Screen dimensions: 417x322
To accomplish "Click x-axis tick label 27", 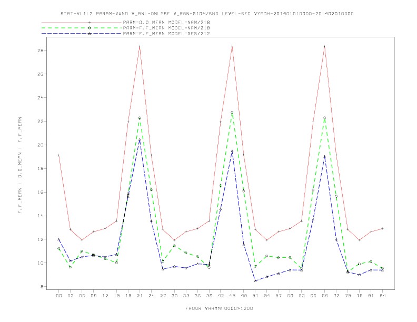I will 163,296.
